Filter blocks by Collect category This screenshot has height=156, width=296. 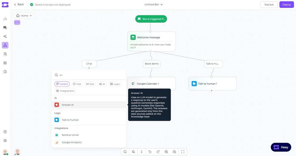pyautogui.click(x=62, y=84)
